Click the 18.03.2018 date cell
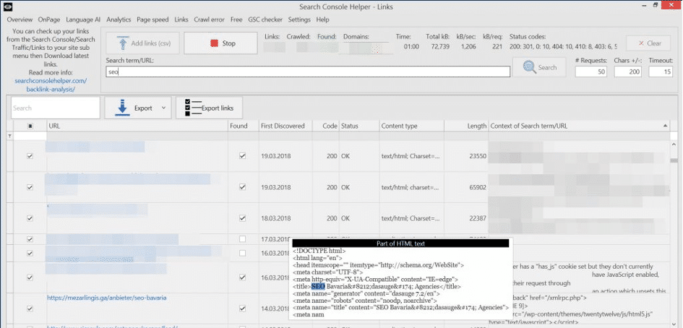 [275, 218]
